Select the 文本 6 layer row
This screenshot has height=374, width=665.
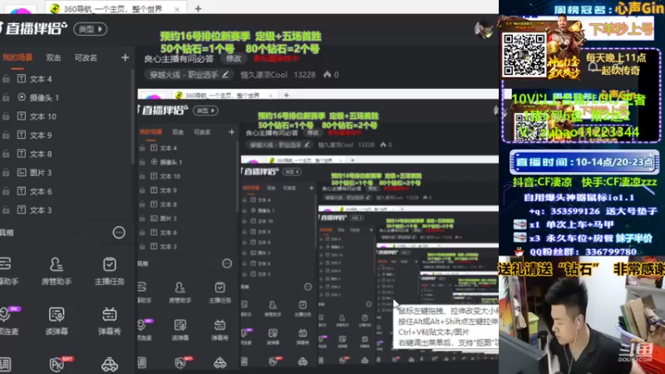67,191
